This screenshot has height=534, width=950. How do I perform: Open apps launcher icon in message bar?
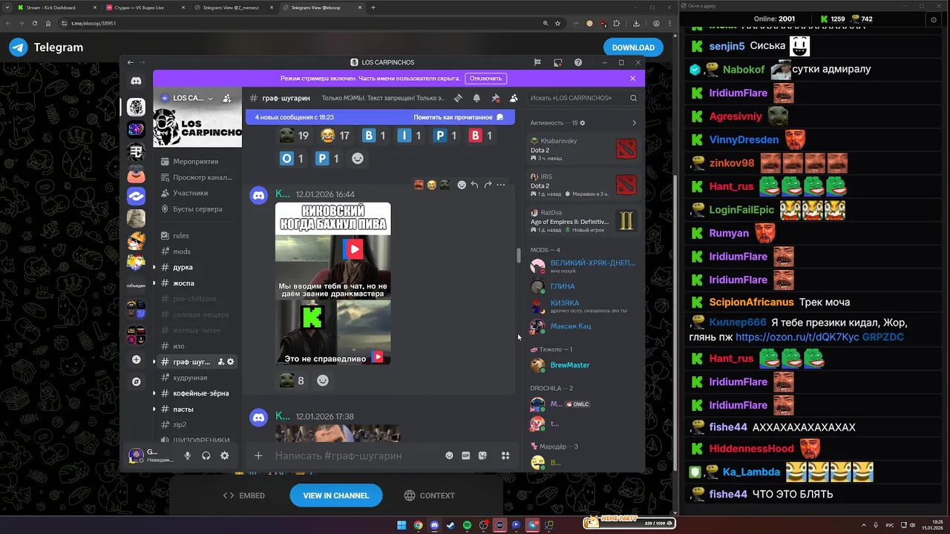(x=505, y=455)
